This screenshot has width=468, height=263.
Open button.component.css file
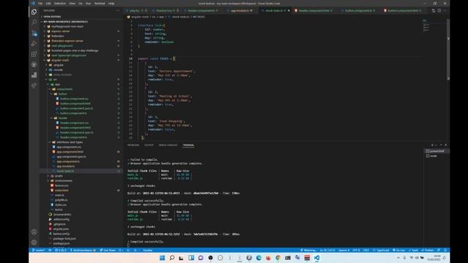pyautogui.click(x=74, y=99)
